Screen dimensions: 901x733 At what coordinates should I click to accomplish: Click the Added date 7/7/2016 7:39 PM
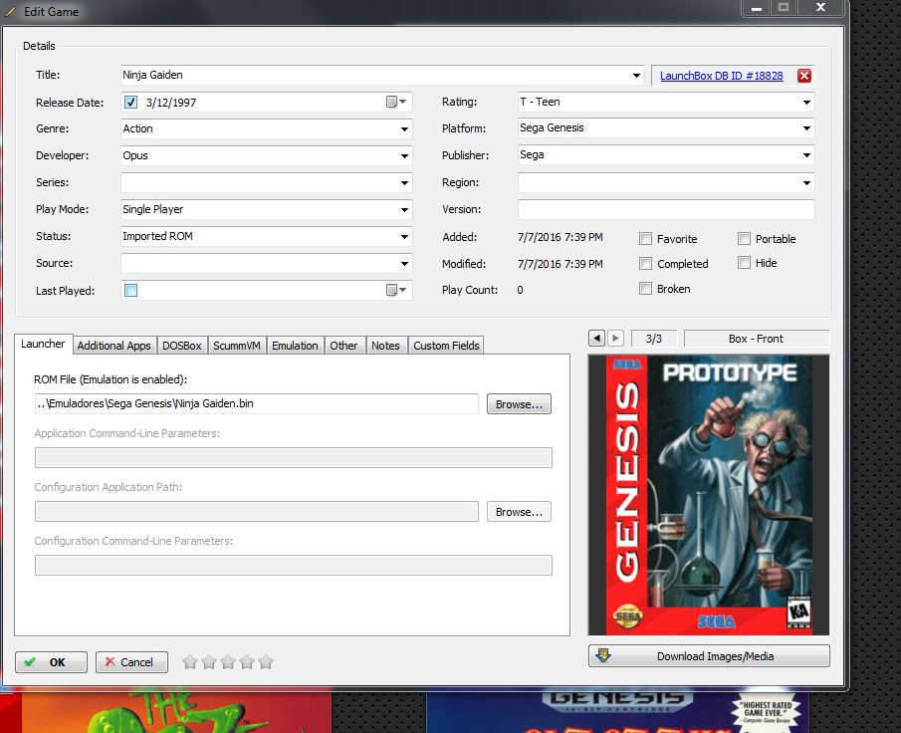561,237
